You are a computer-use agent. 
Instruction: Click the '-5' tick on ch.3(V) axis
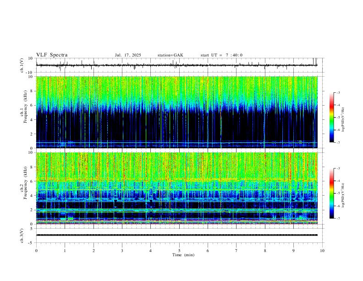tap(31, 243)
